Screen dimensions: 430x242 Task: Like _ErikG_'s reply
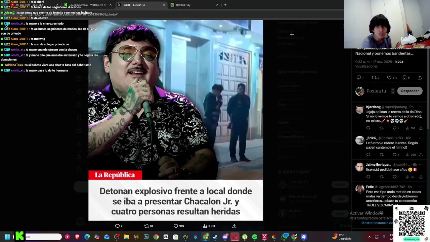click(396, 155)
